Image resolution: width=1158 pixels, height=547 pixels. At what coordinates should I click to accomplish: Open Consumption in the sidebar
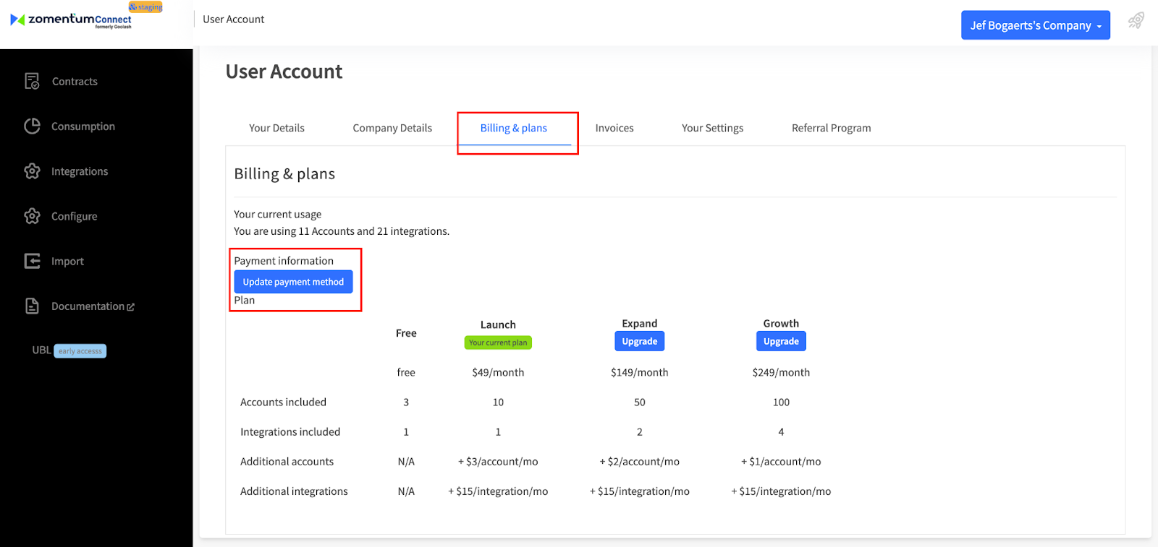click(x=83, y=126)
